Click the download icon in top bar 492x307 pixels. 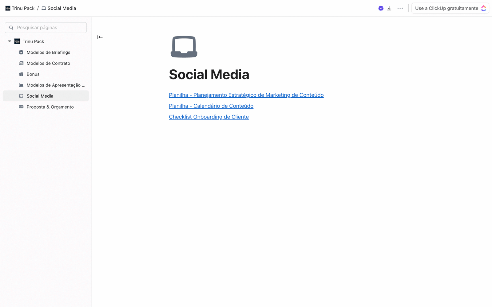point(389,8)
